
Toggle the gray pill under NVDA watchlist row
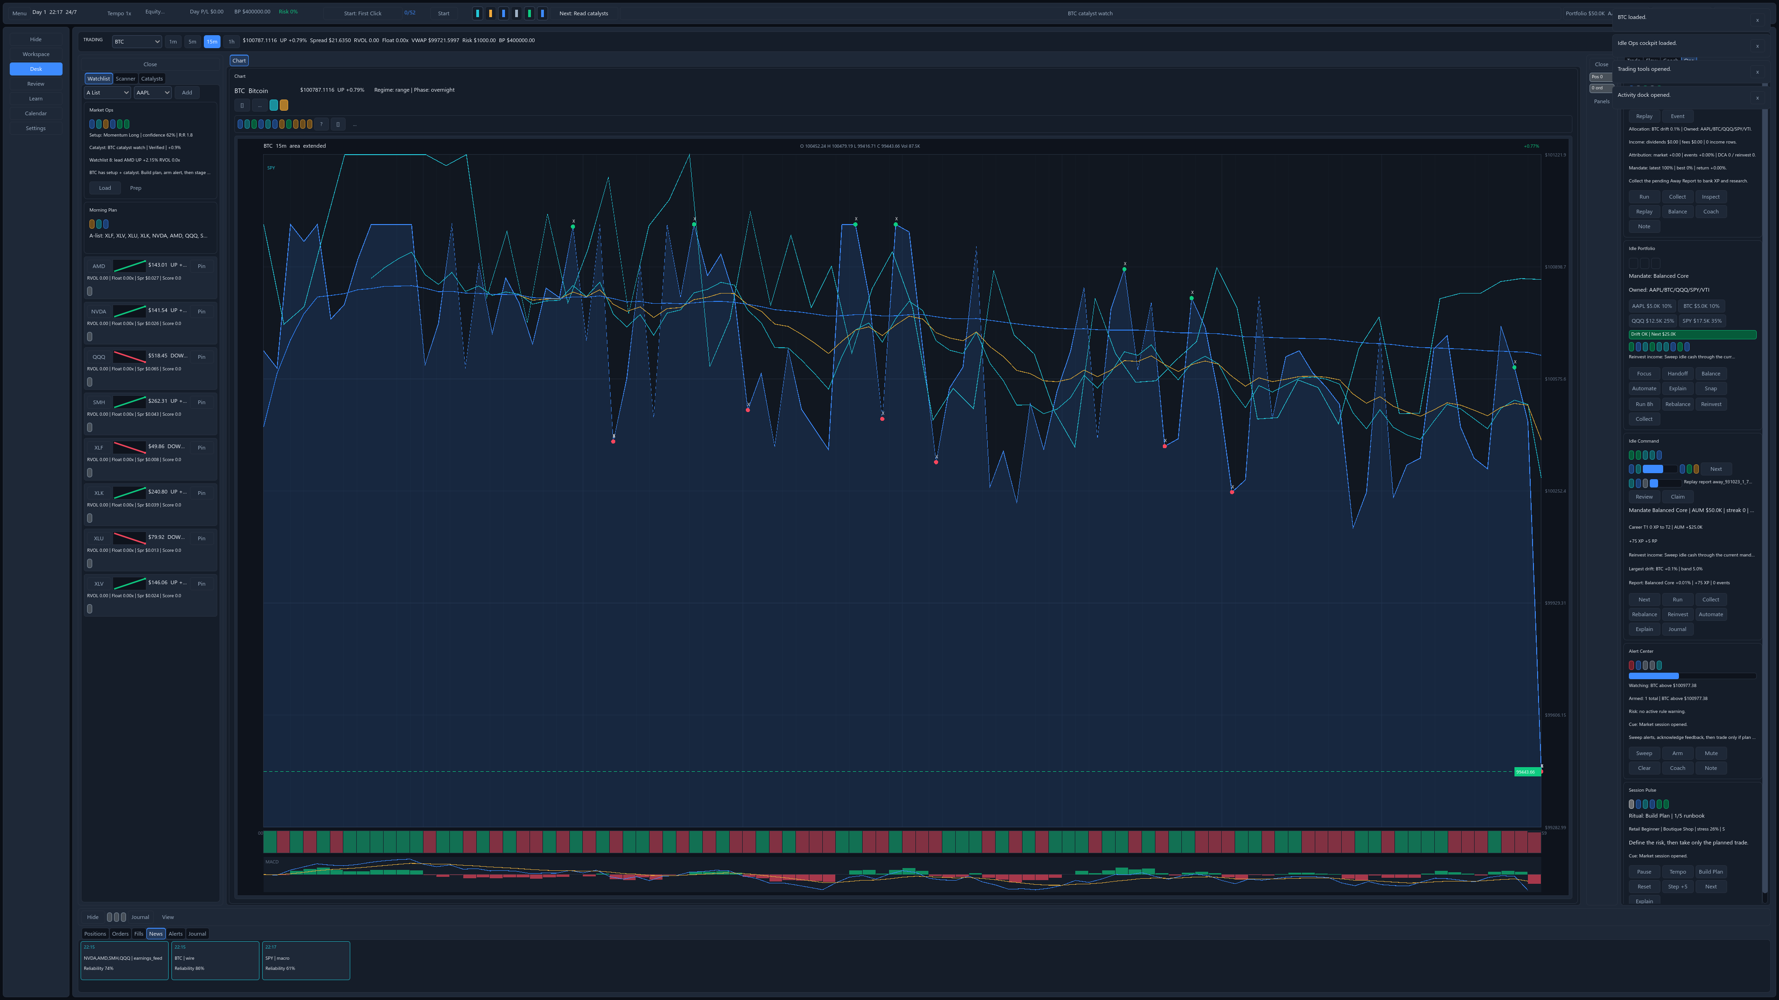[90, 337]
